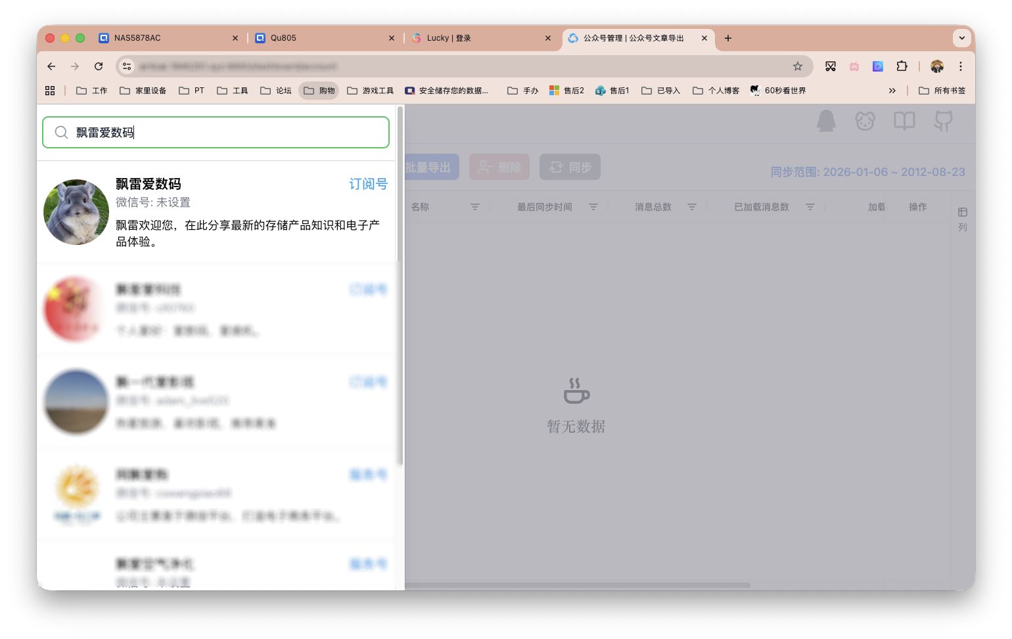This screenshot has width=1012, height=639.
Task: Open the browser tab search chevron
Action: (x=962, y=37)
